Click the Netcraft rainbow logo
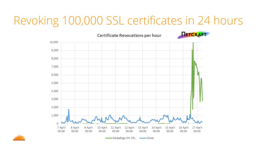Screen dimensions: 258x145 (193, 35)
